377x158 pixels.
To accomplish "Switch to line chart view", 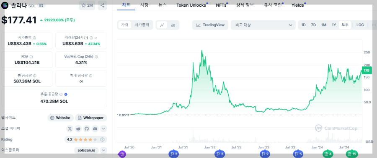I will tap(162, 25).
